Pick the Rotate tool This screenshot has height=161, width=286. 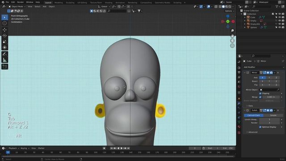[4, 36]
